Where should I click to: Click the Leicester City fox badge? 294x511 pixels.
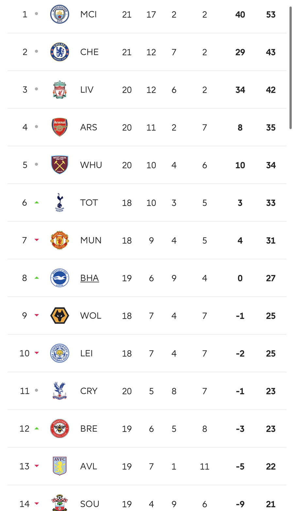59,353
